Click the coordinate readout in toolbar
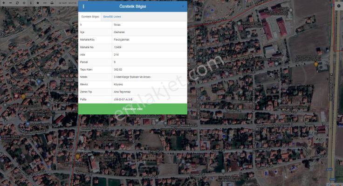 click(68, 3)
